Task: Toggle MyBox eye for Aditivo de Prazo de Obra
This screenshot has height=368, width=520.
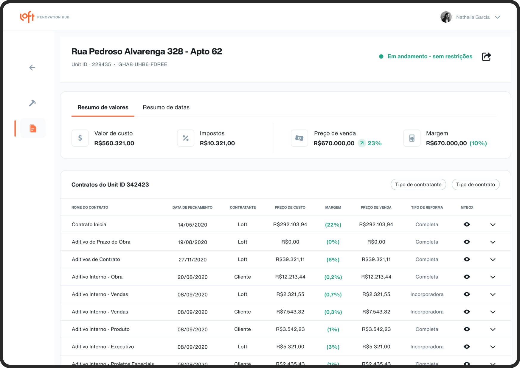Action: [467, 242]
